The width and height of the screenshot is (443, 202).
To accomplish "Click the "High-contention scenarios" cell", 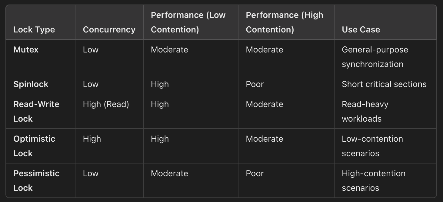I will (373, 180).
